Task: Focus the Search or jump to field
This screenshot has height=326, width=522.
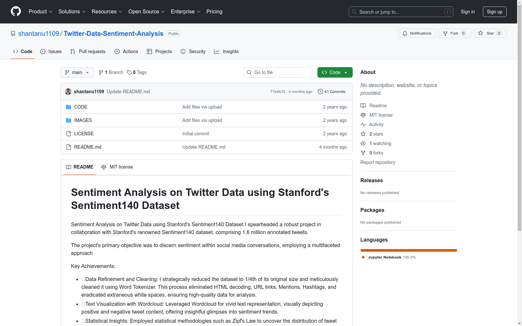Action: (401, 12)
